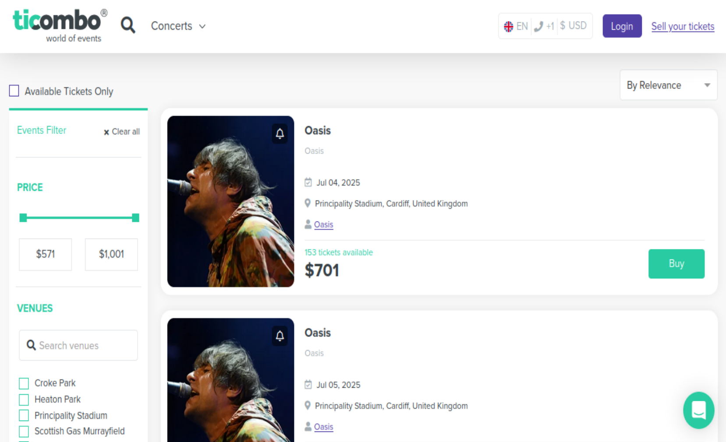Image resolution: width=726 pixels, height=442 pixels.
Task: Click bell alert icon on Jul 04 Oasis
Action: pyautogui.click(x=280, y=133)
